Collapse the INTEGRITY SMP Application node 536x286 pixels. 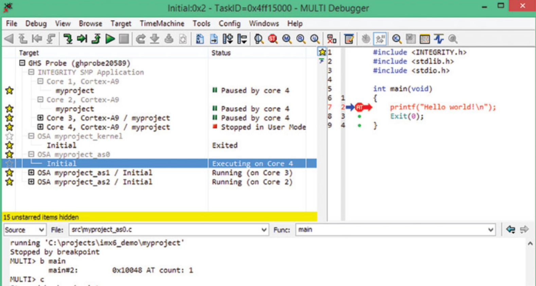[x=31, y=72]
